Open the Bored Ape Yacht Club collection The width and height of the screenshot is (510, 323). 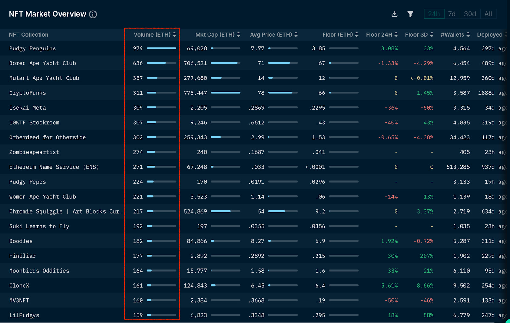42,63
